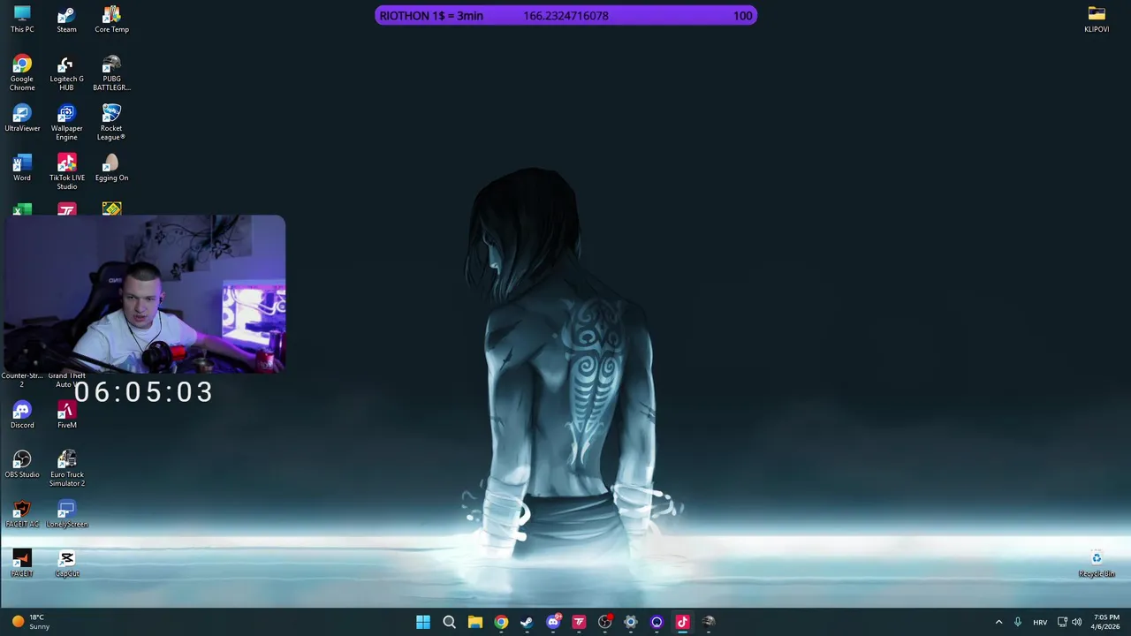
Task: Open taskbar Search
Action: point(449,622)
